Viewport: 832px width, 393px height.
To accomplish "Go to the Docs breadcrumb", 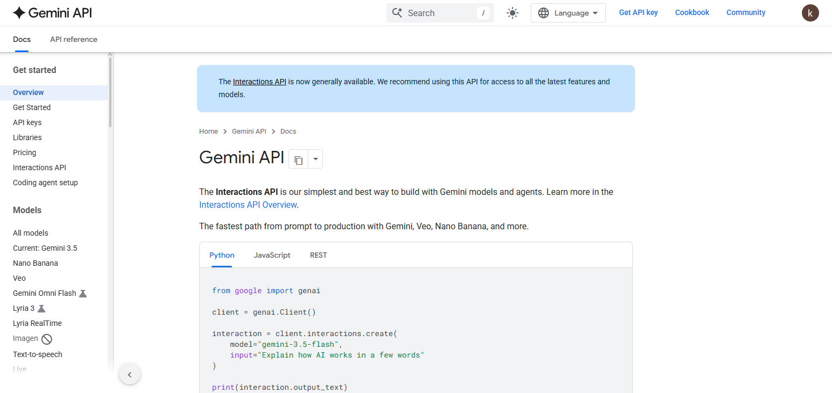I will (x=288, y=131).
